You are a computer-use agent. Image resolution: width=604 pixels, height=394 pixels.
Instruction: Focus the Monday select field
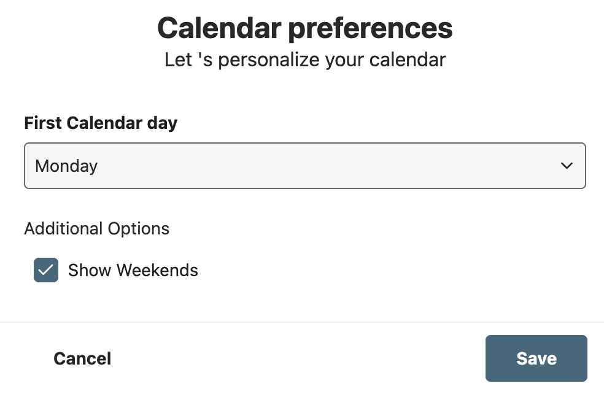point(304,166)
